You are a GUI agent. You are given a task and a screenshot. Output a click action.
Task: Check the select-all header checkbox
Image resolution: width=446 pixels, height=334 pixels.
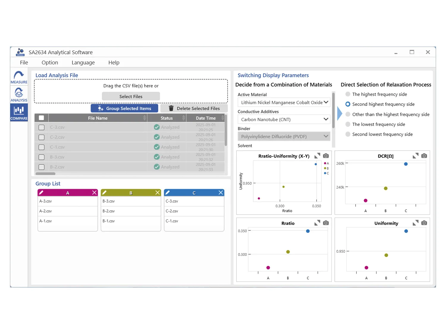[42, 118]
